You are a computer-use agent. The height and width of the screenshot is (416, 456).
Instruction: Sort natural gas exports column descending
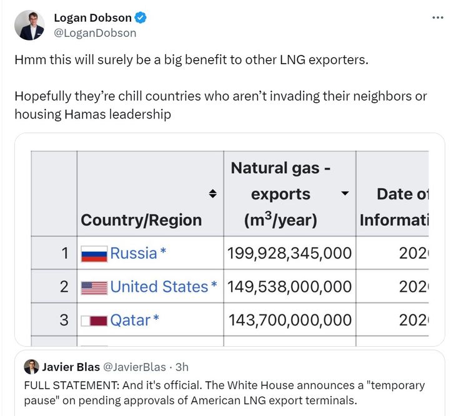tap(345, 193)
